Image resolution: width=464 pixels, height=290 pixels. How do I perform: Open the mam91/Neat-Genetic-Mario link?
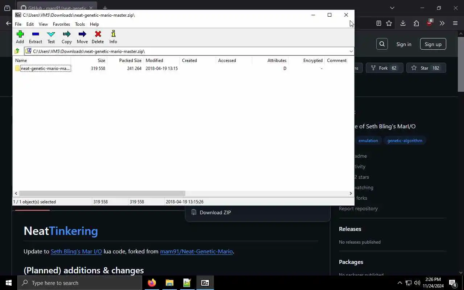[196, 251]
